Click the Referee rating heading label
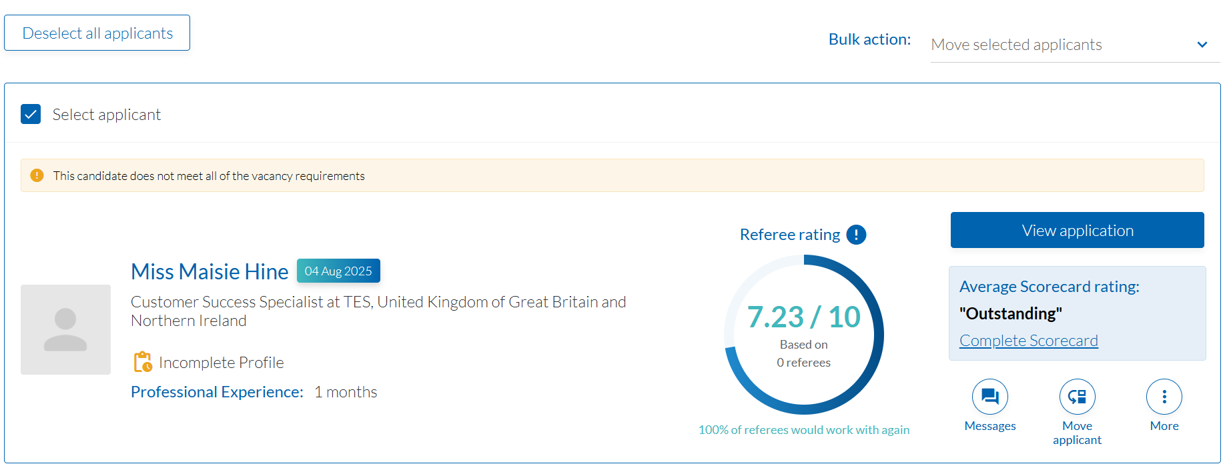Viewport: 1225px width, 470px height. (790, 235)
